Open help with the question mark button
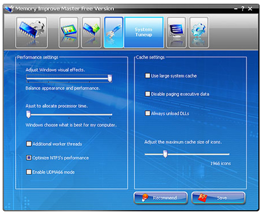This screenshot has height=214, width=262. coord(243,9)
